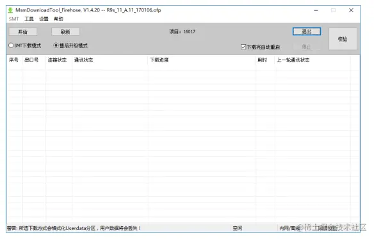
Task: Open the SMT menu
Action: coord(13,19)
